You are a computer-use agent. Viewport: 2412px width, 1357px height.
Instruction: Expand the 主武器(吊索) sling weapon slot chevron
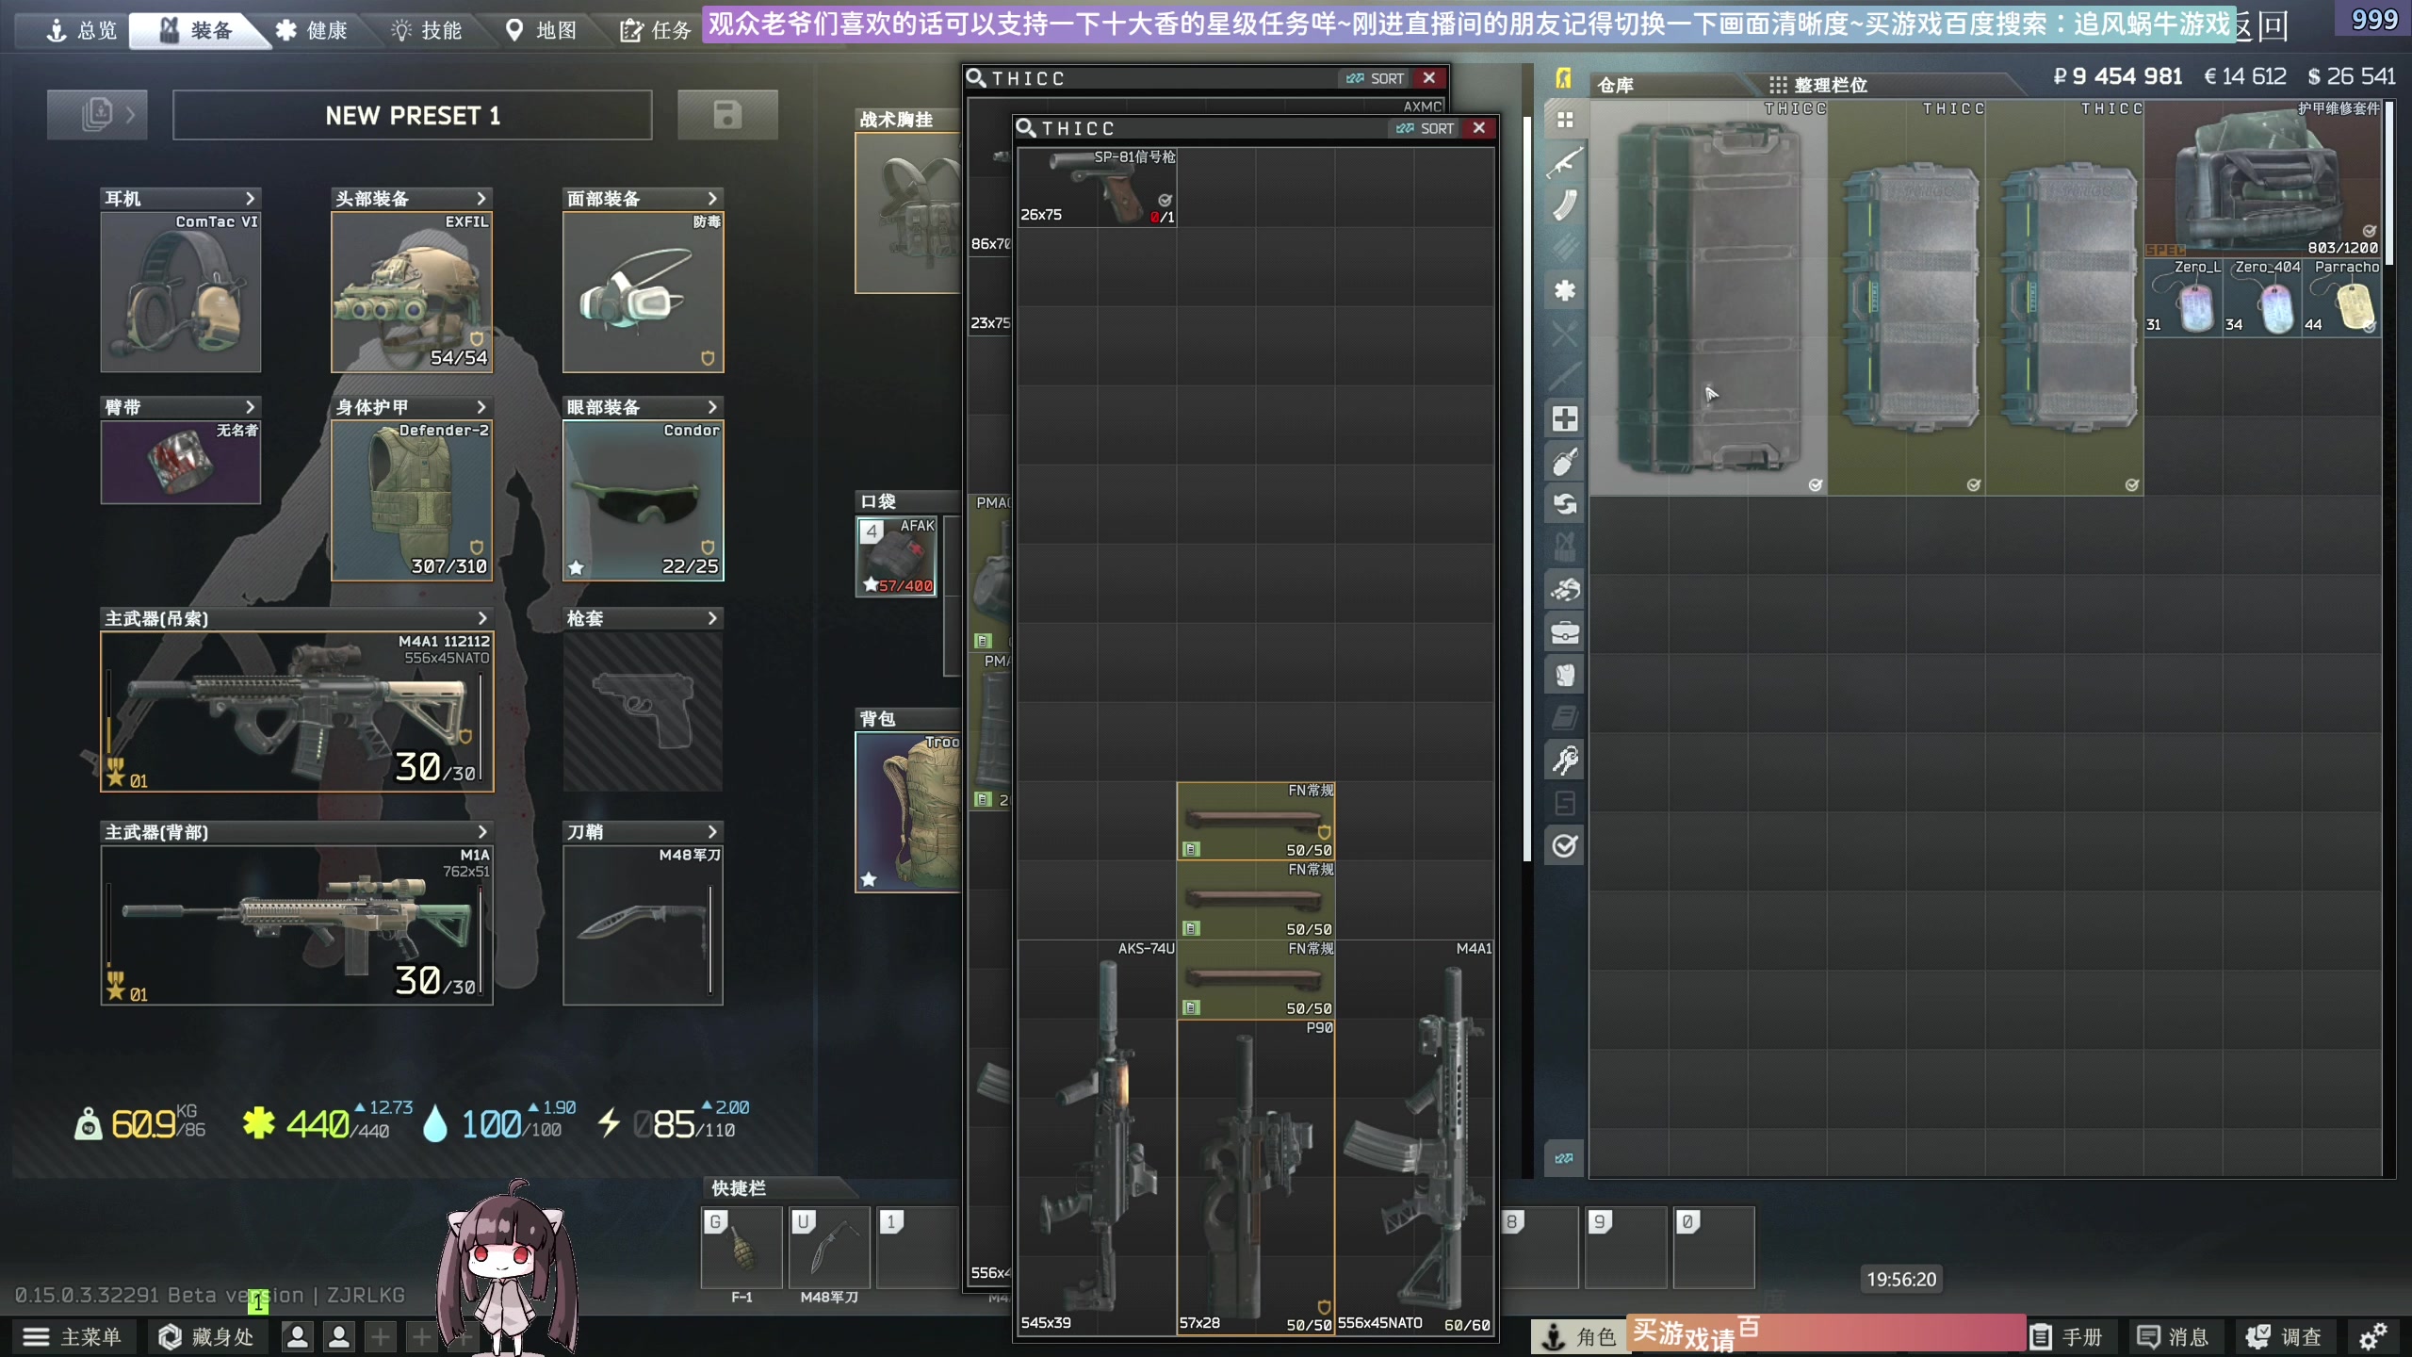point(482,618)
